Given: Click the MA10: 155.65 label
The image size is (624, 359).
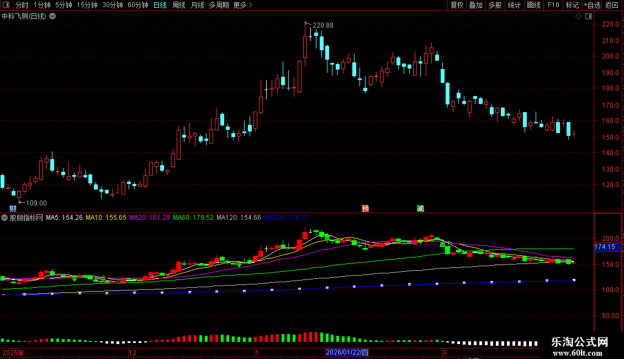Looking at the screenshot, I should (x=106, y=218).
